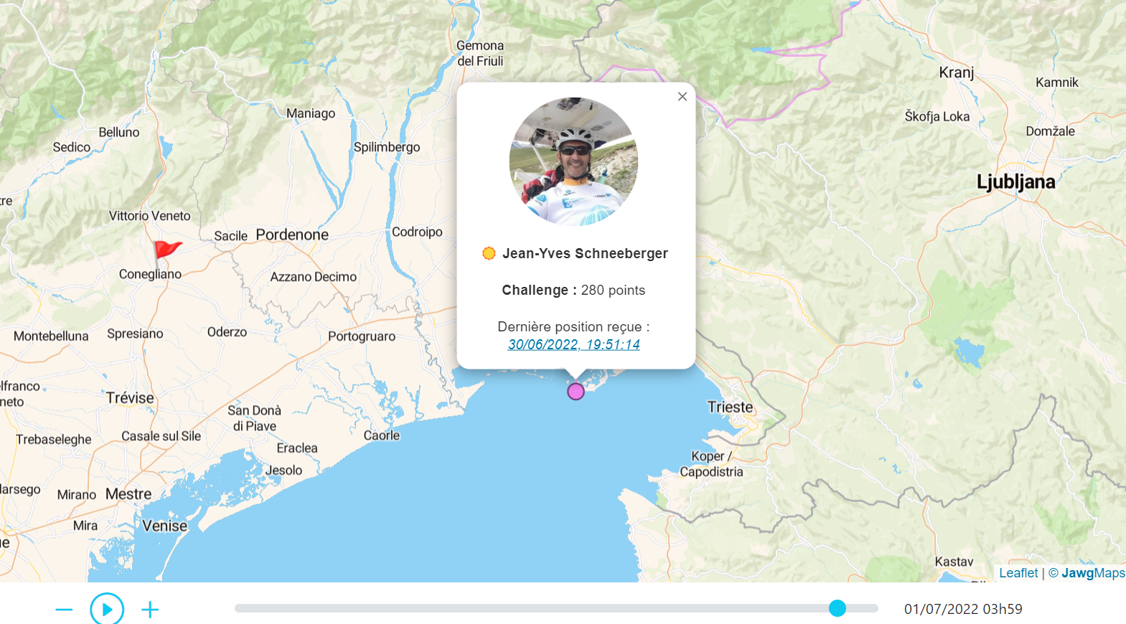Viewport: 1126px width, 624px height.
Task: Click the Challenge 280 points text
Action: coord(573,290)
